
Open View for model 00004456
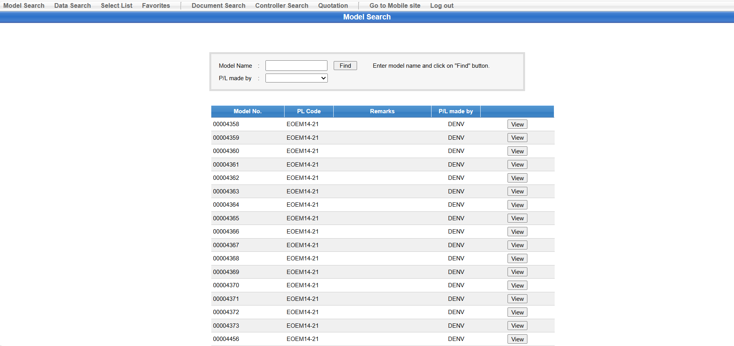point(517,339)
